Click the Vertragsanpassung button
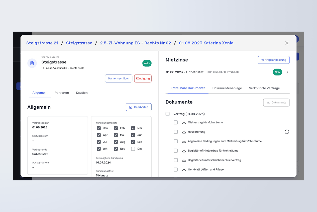The image size is (317, 212). (274, 60)
